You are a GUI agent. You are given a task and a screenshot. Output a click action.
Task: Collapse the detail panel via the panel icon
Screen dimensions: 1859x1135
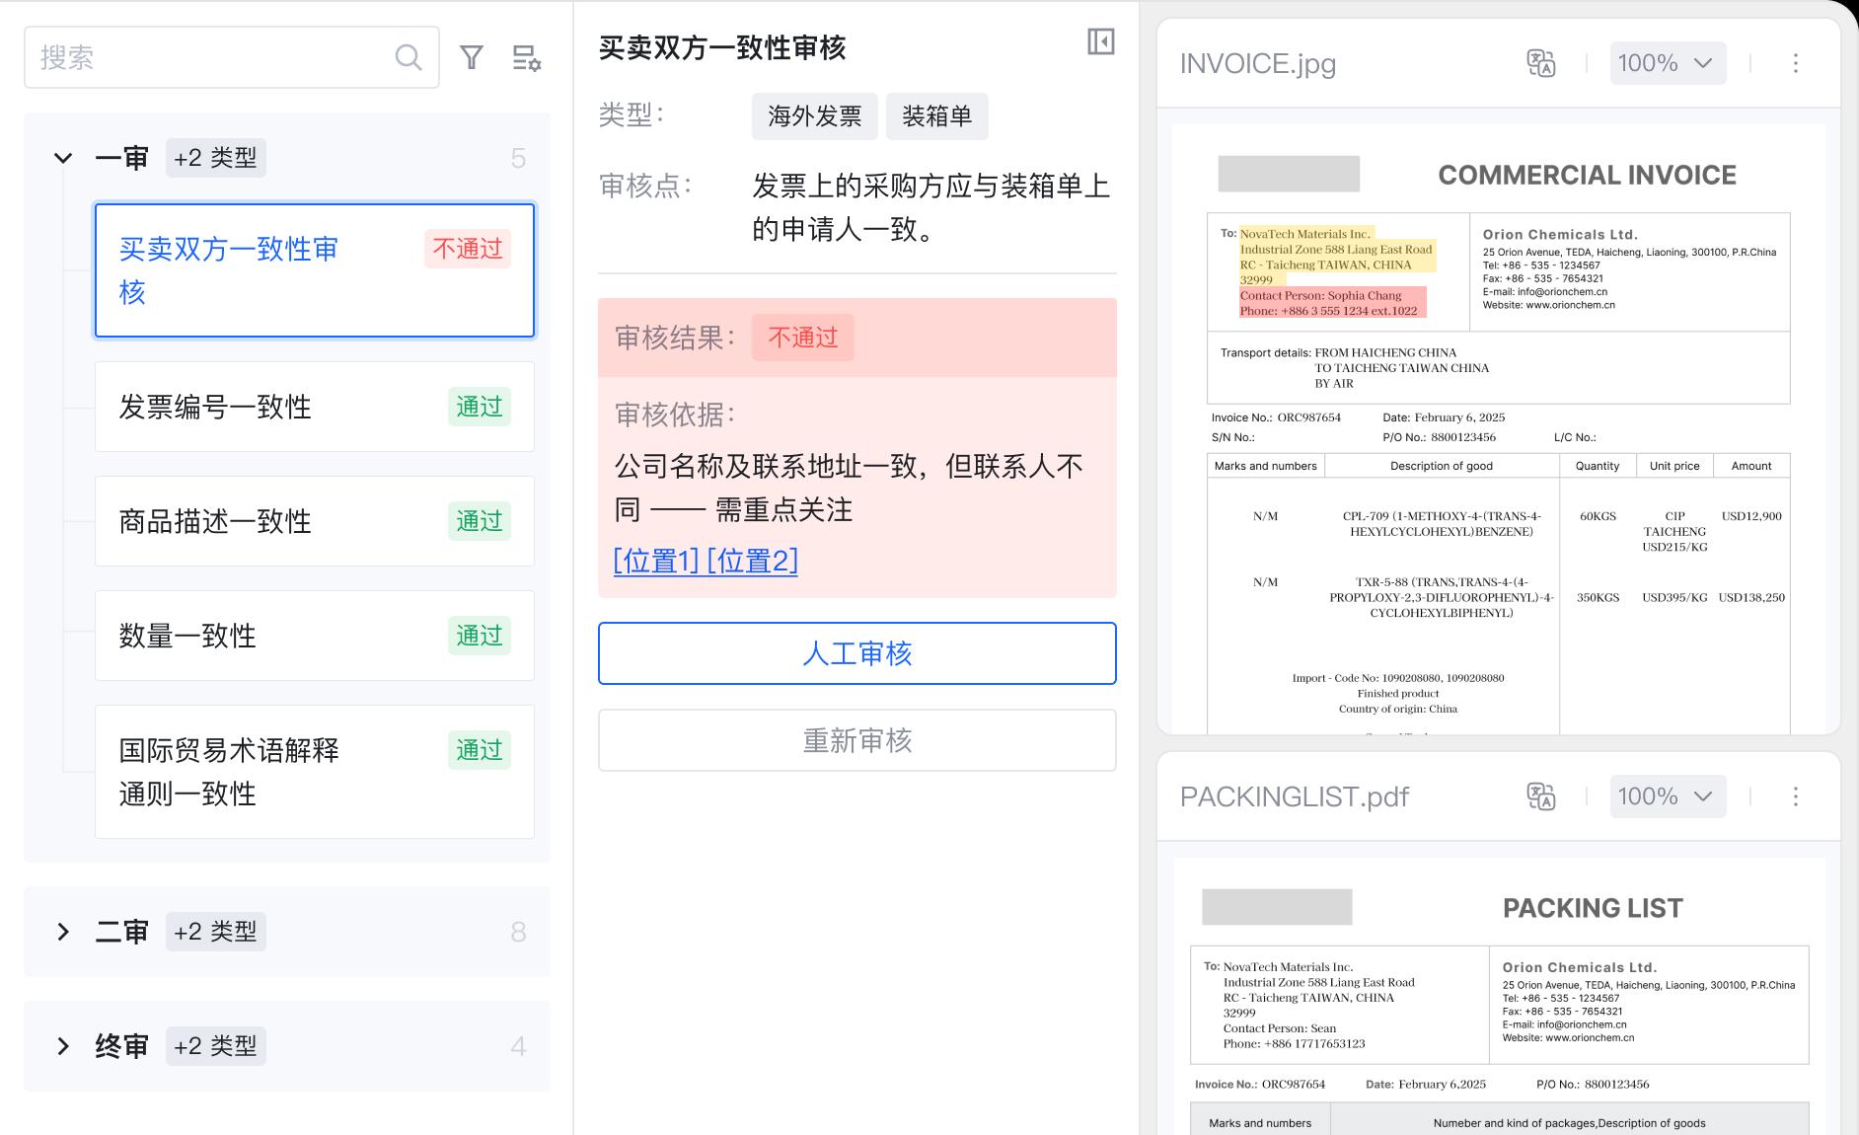[x=1100, y=41]
